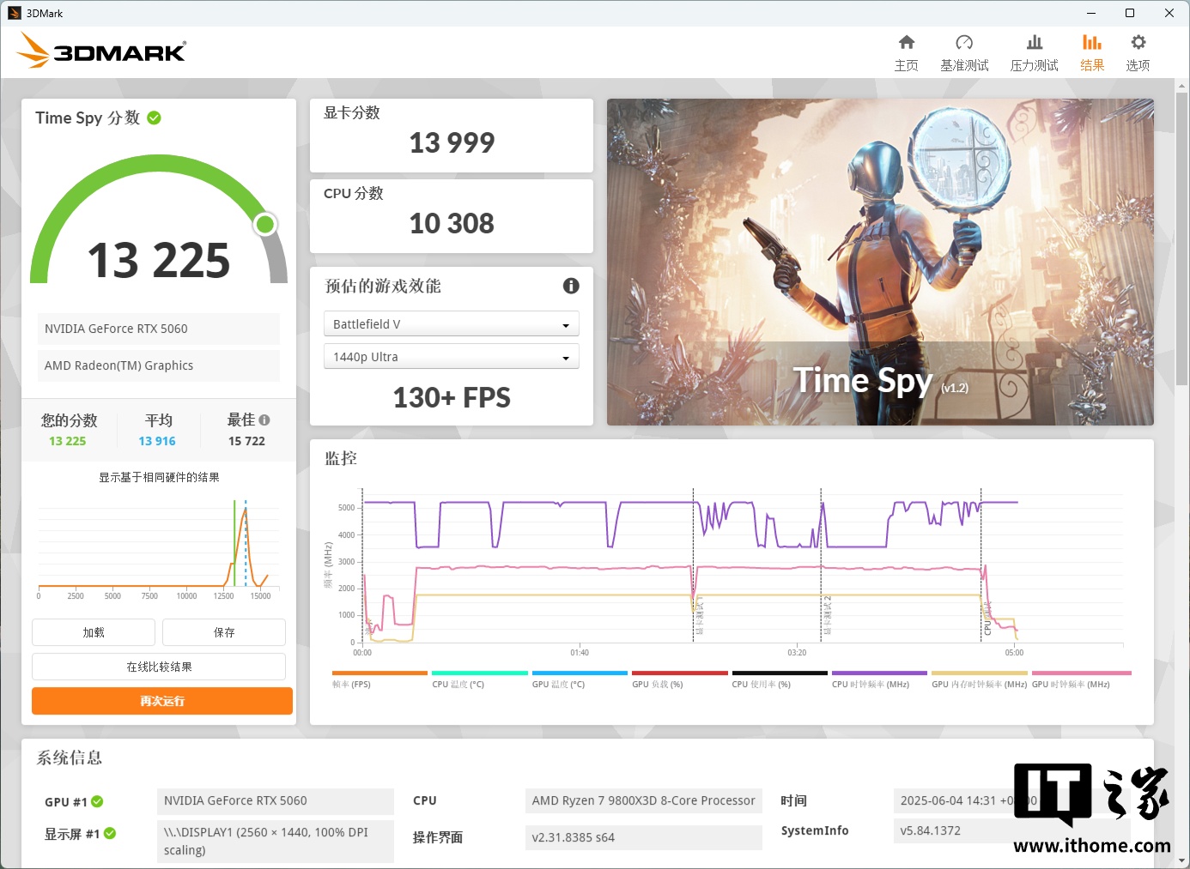Open the Home (主页) page icon
The image size is (1190, 869).
[x=906, y=43]
